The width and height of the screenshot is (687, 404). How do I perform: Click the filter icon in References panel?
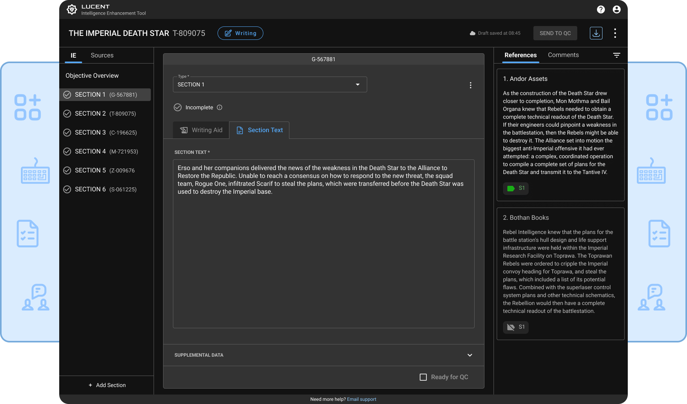click(617, 55)
